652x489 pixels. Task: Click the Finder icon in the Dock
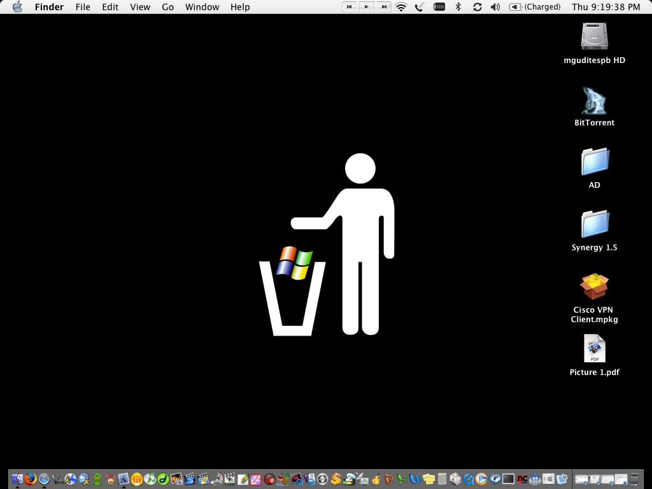[17, 479]
